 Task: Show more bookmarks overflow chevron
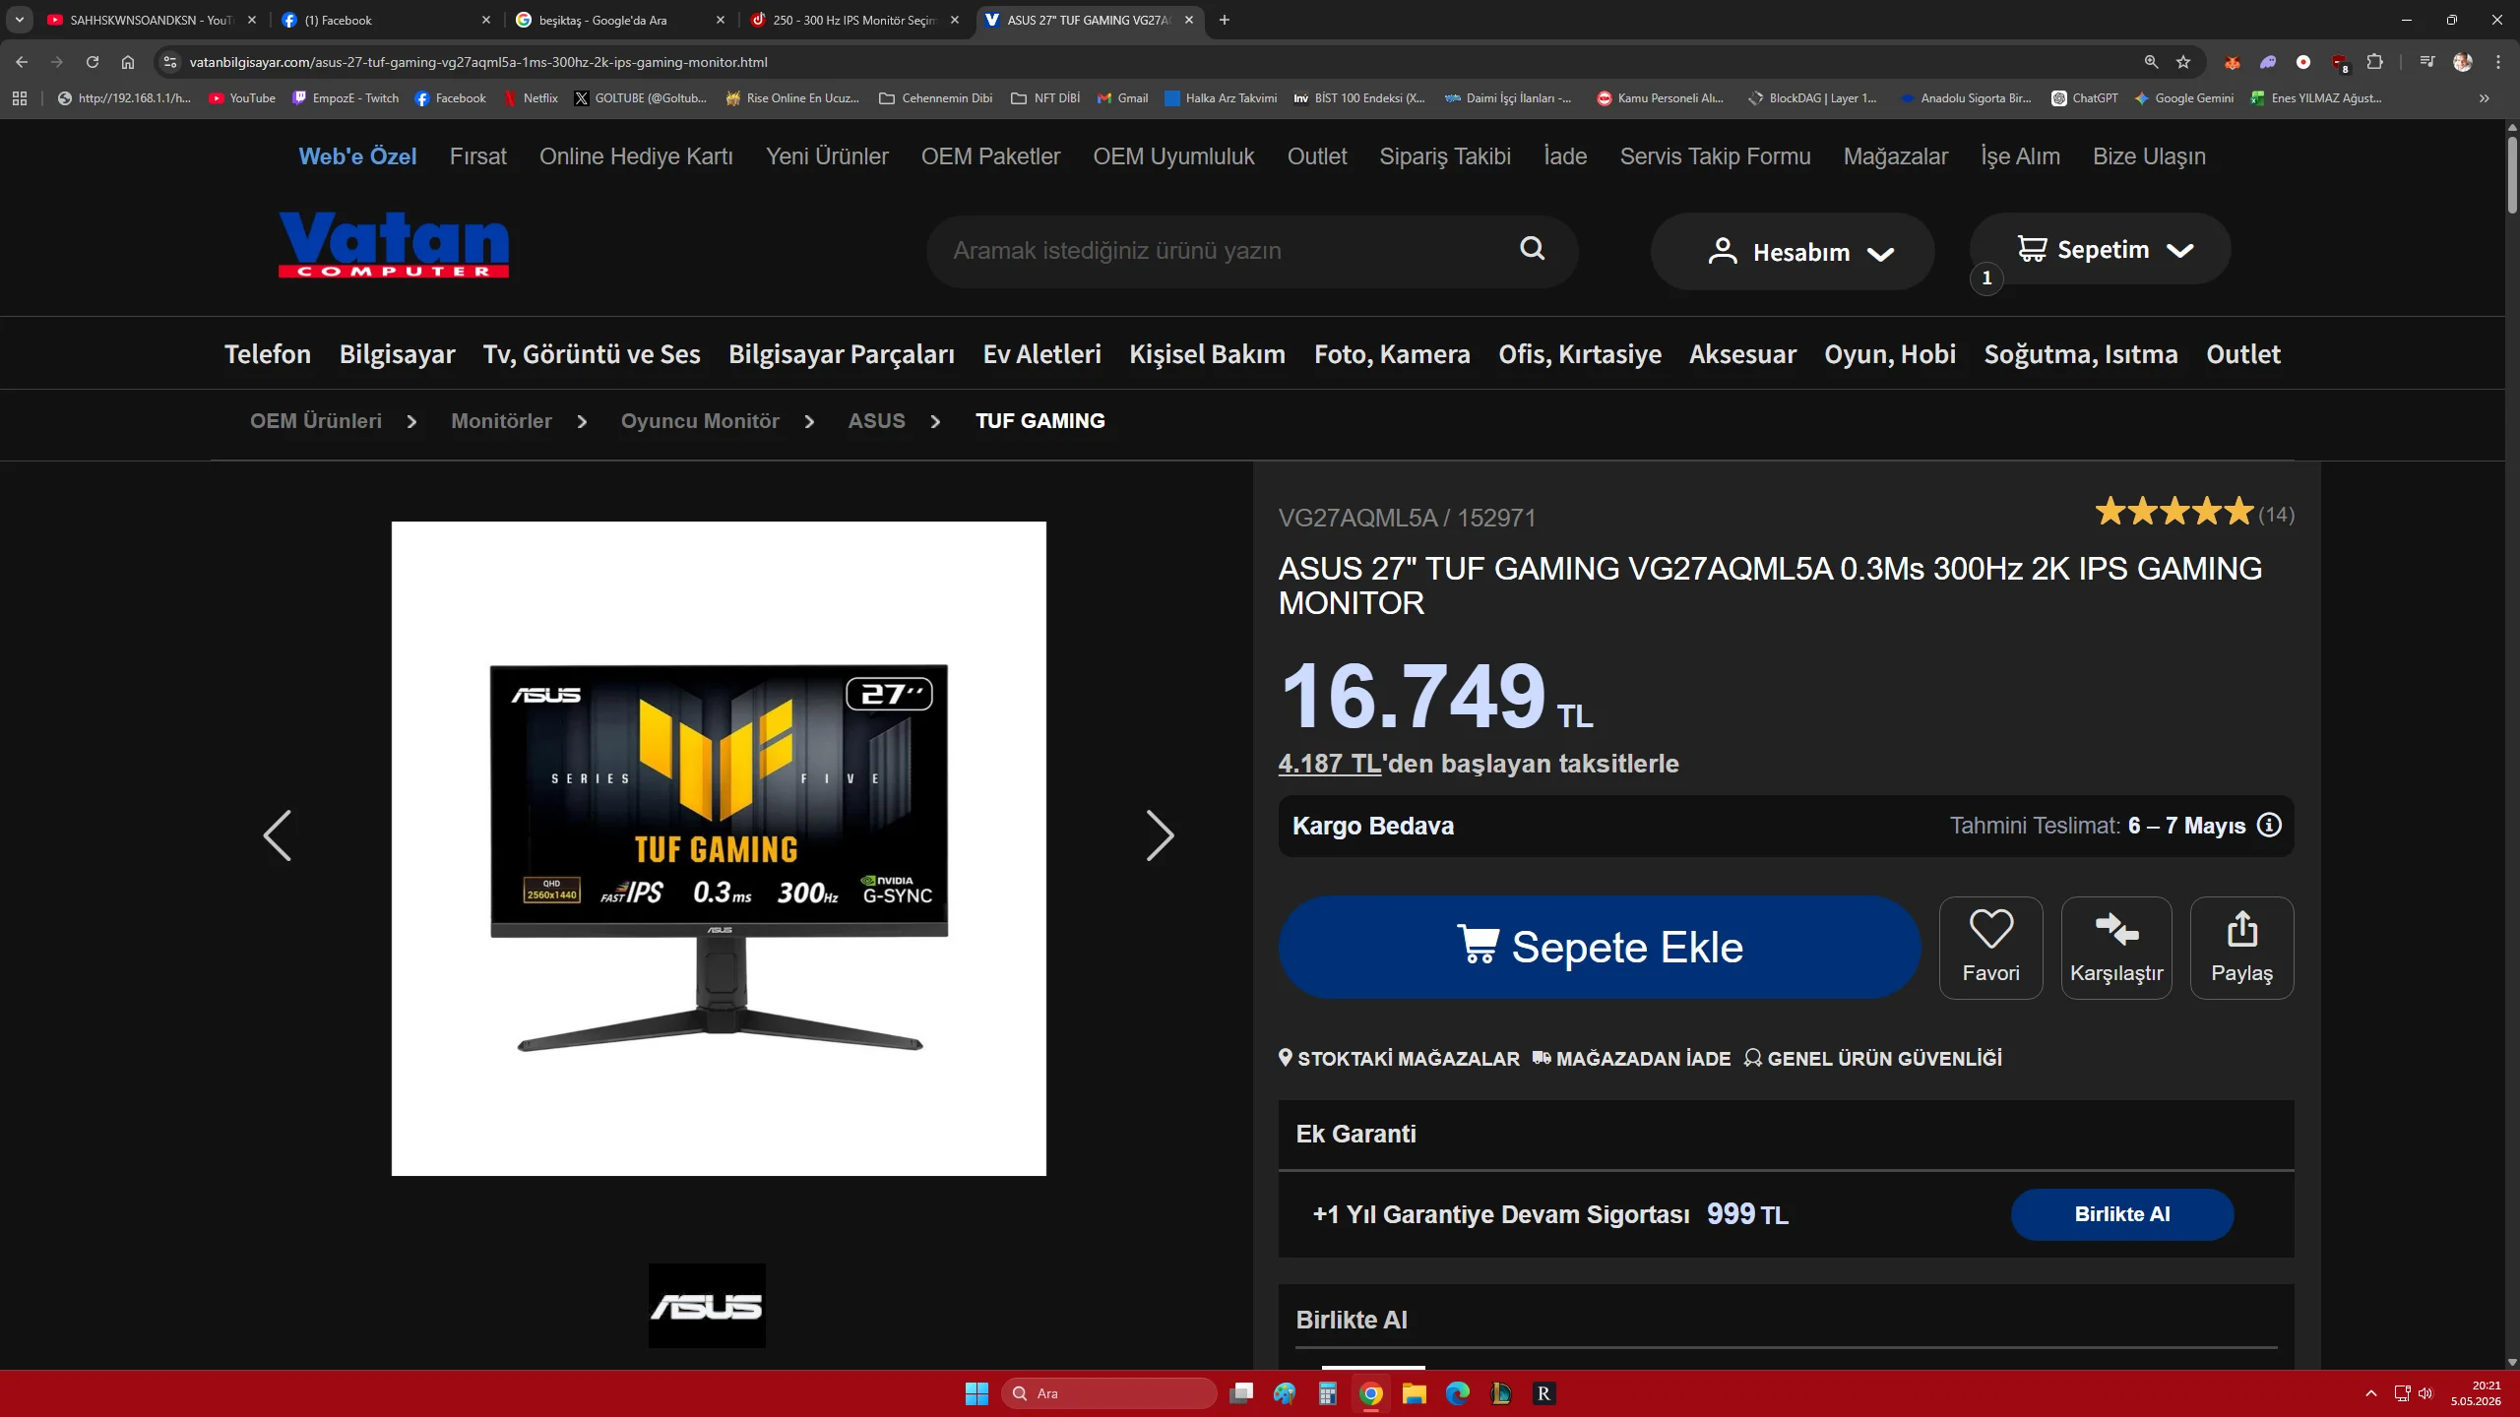pyautogui.click(x=2485, y=98)
